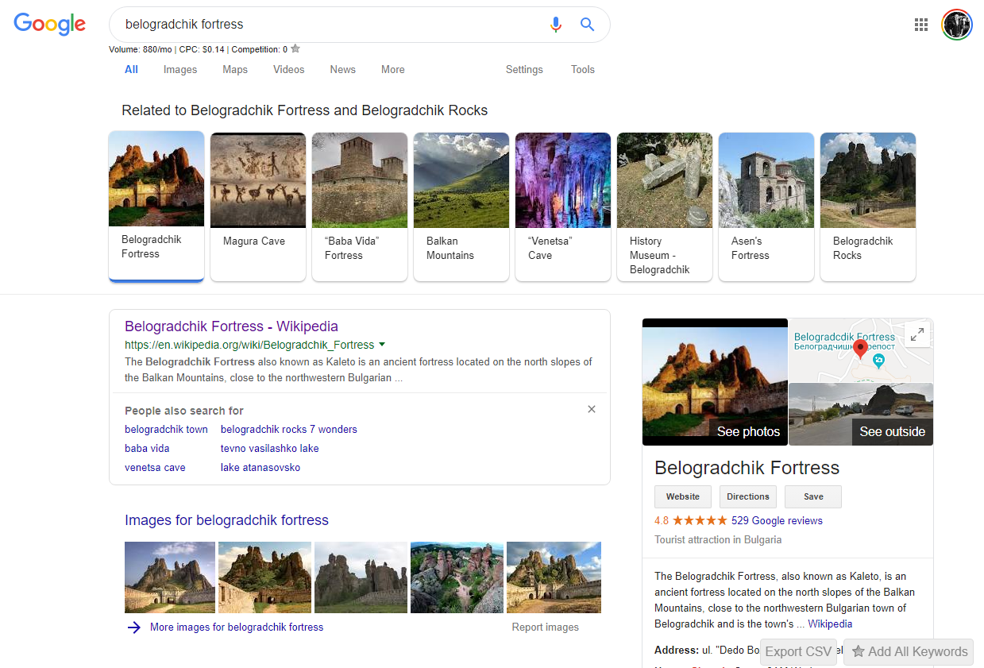Search for belogradchik rocks 7 wonders
The height and width of the screenshot is (668, 984).
pos(289,430)
